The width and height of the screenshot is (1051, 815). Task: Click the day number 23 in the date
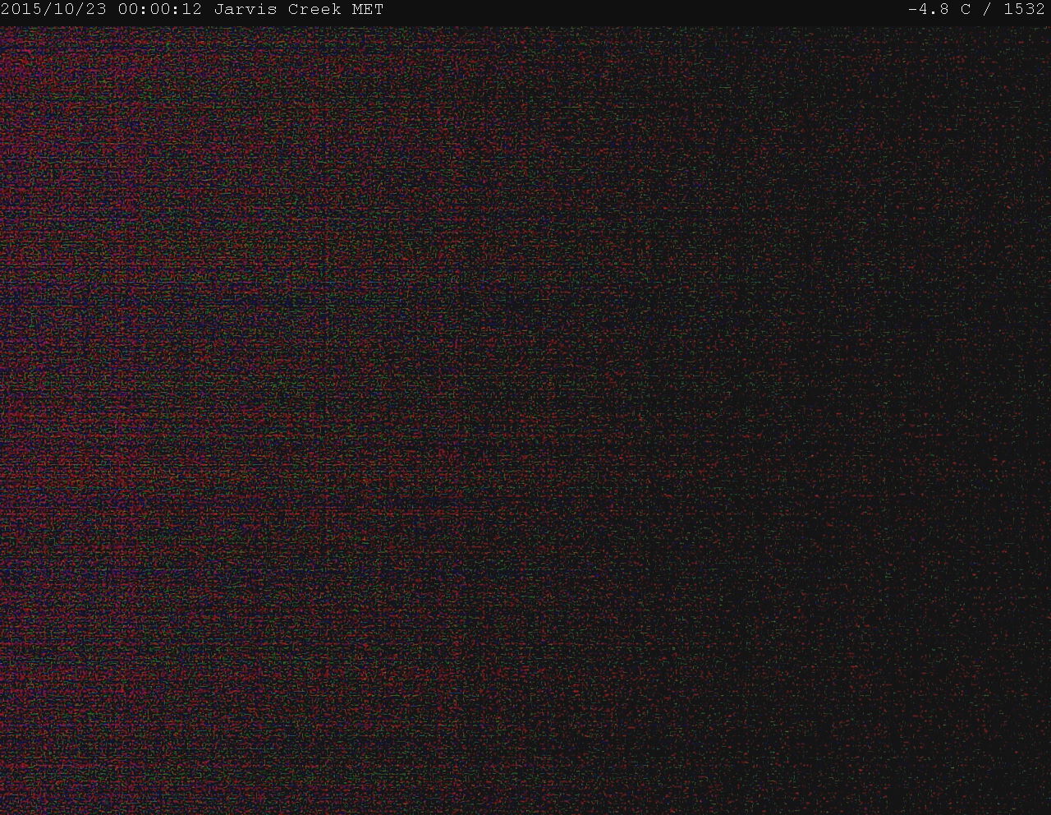tap(96, 10)
